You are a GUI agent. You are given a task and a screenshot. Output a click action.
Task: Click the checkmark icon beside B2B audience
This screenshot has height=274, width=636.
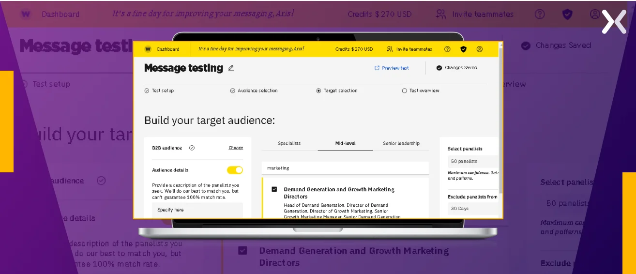point(192,148)
